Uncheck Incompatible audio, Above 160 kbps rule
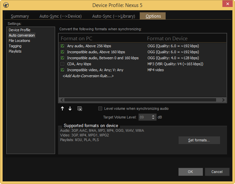Image resolution: width=235 pixels, height=184 pixels. pyautogui.click(x=62, y=52)
